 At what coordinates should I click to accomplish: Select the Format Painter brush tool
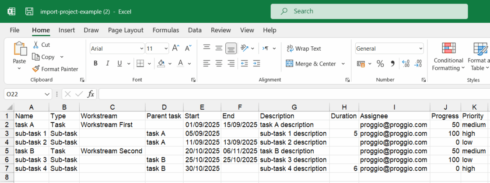[x=36, y=69]
